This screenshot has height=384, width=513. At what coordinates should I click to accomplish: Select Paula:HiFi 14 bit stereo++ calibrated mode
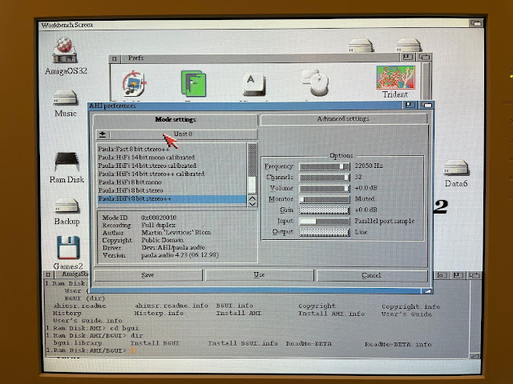[172, 174]
